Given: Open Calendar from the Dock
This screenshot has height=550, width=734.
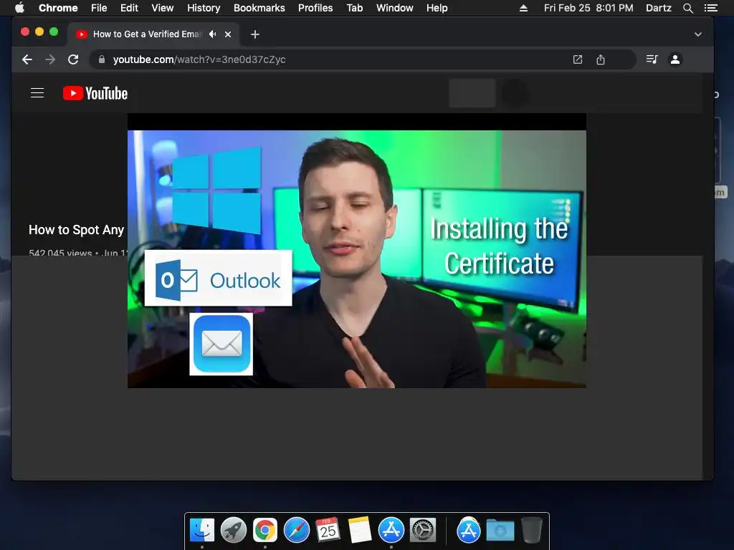Looking at the screenshot, I should click(x=328, y=531).
